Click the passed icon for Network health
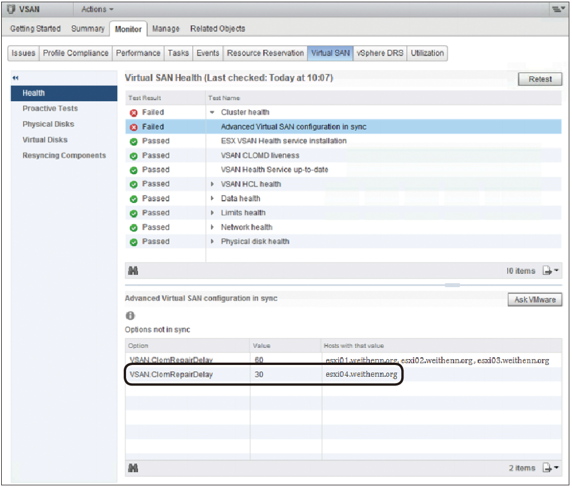Viewport: 572px width, 488px height. [x=134, y=228]
